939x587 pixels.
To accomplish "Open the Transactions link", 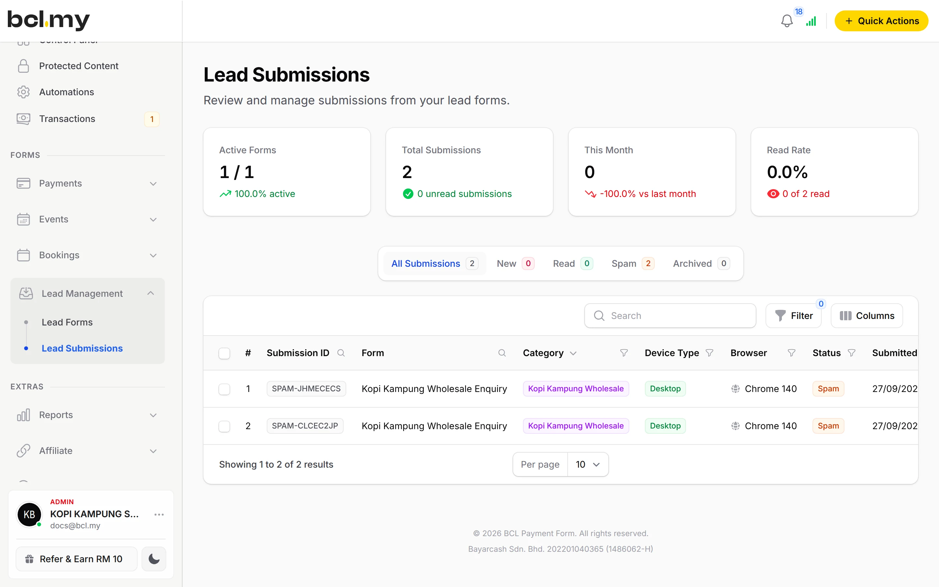I will (67, 119).
